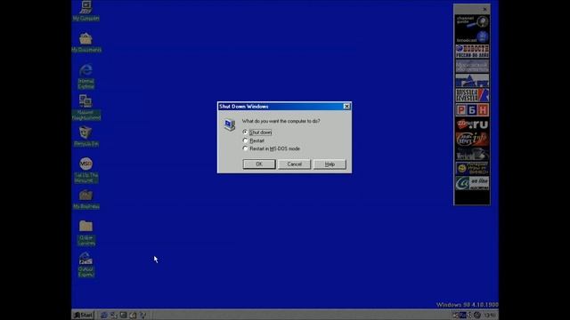The width and height of the screenshot is (570, 320).
Task: Launch Internet Explorer from the desktop
Action: click(86, 76)
